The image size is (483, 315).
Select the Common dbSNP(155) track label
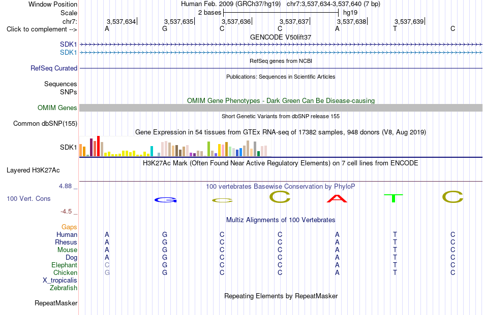[45, 124]
